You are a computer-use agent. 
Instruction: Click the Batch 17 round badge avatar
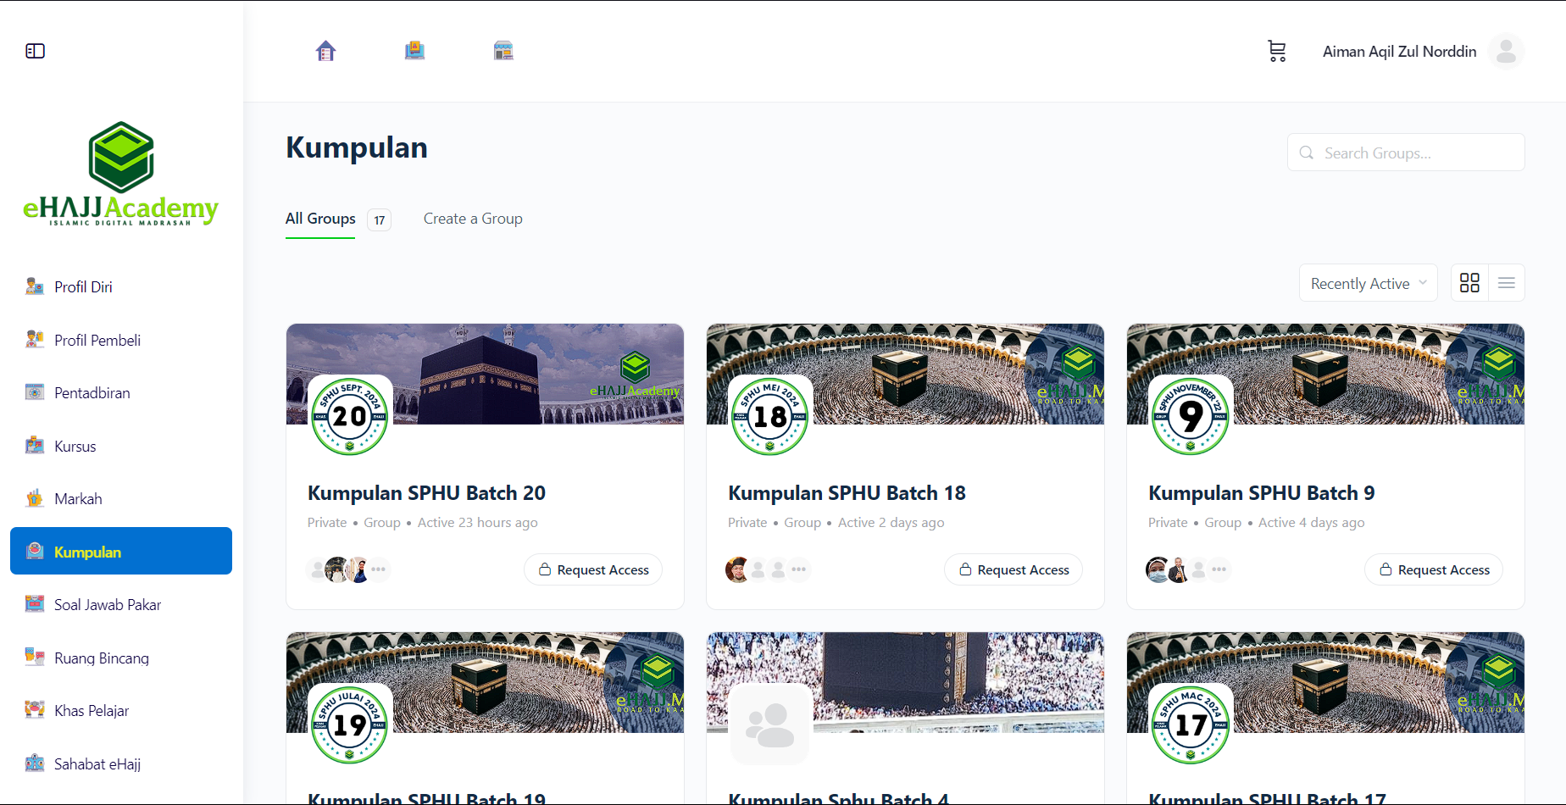tap(1190, 724)
